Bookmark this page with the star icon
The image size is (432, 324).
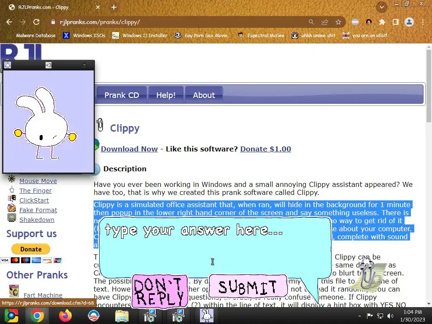(x=338, y=22)
